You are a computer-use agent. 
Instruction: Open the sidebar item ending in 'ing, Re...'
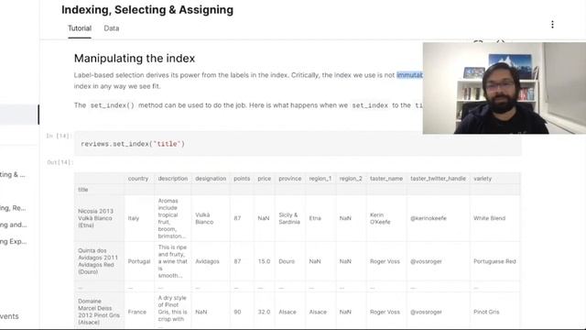tap(13, 208)
